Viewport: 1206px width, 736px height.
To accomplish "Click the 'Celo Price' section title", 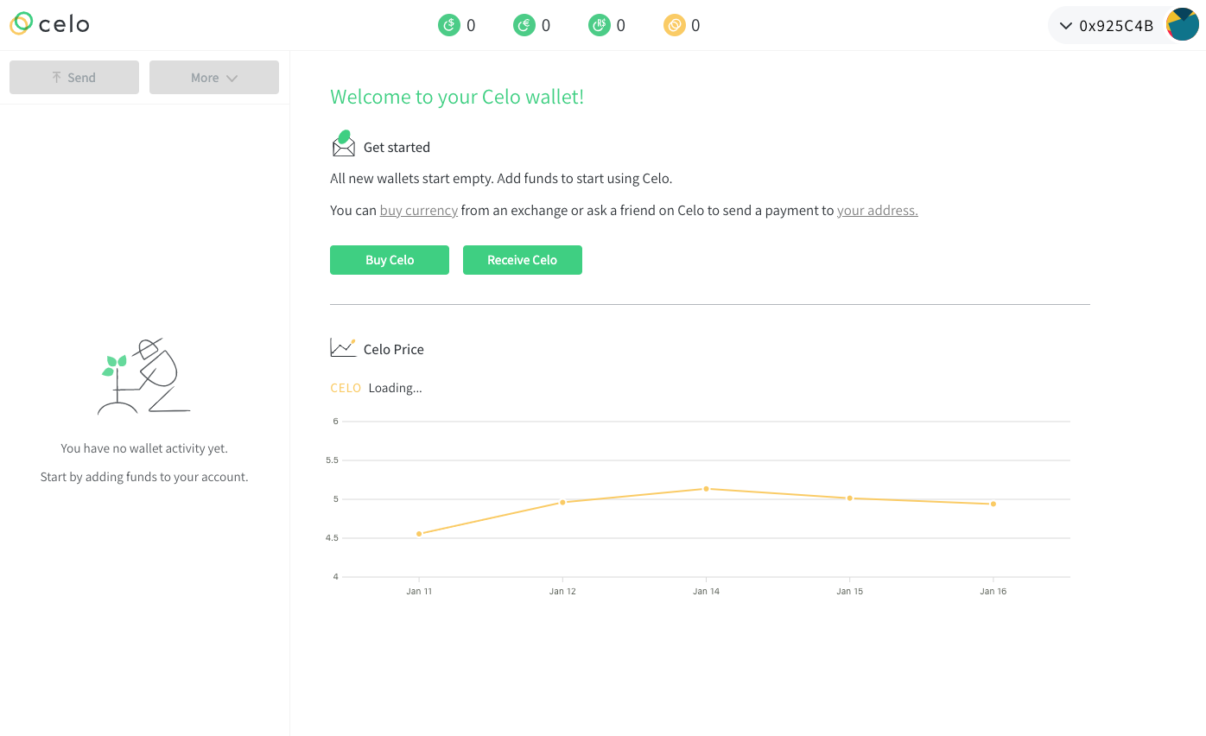I will 394,349.
